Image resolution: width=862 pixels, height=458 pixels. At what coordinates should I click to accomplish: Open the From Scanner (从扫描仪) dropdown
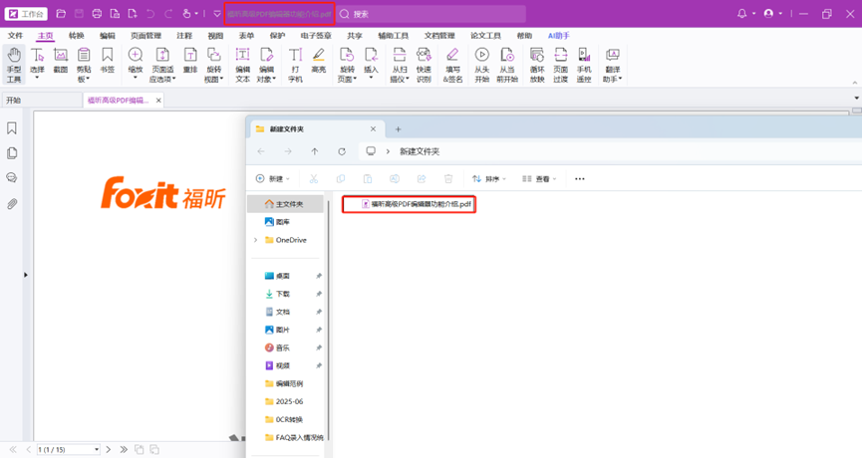[408, 80]
